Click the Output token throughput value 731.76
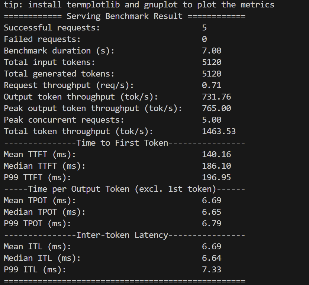This screenshot has width=309, height=285. 216,97
